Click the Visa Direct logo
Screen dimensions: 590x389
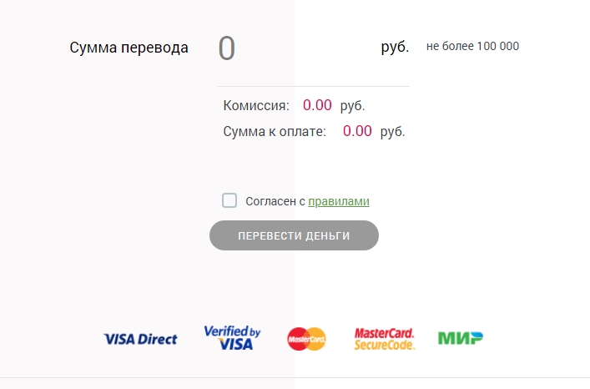[140, 339]
